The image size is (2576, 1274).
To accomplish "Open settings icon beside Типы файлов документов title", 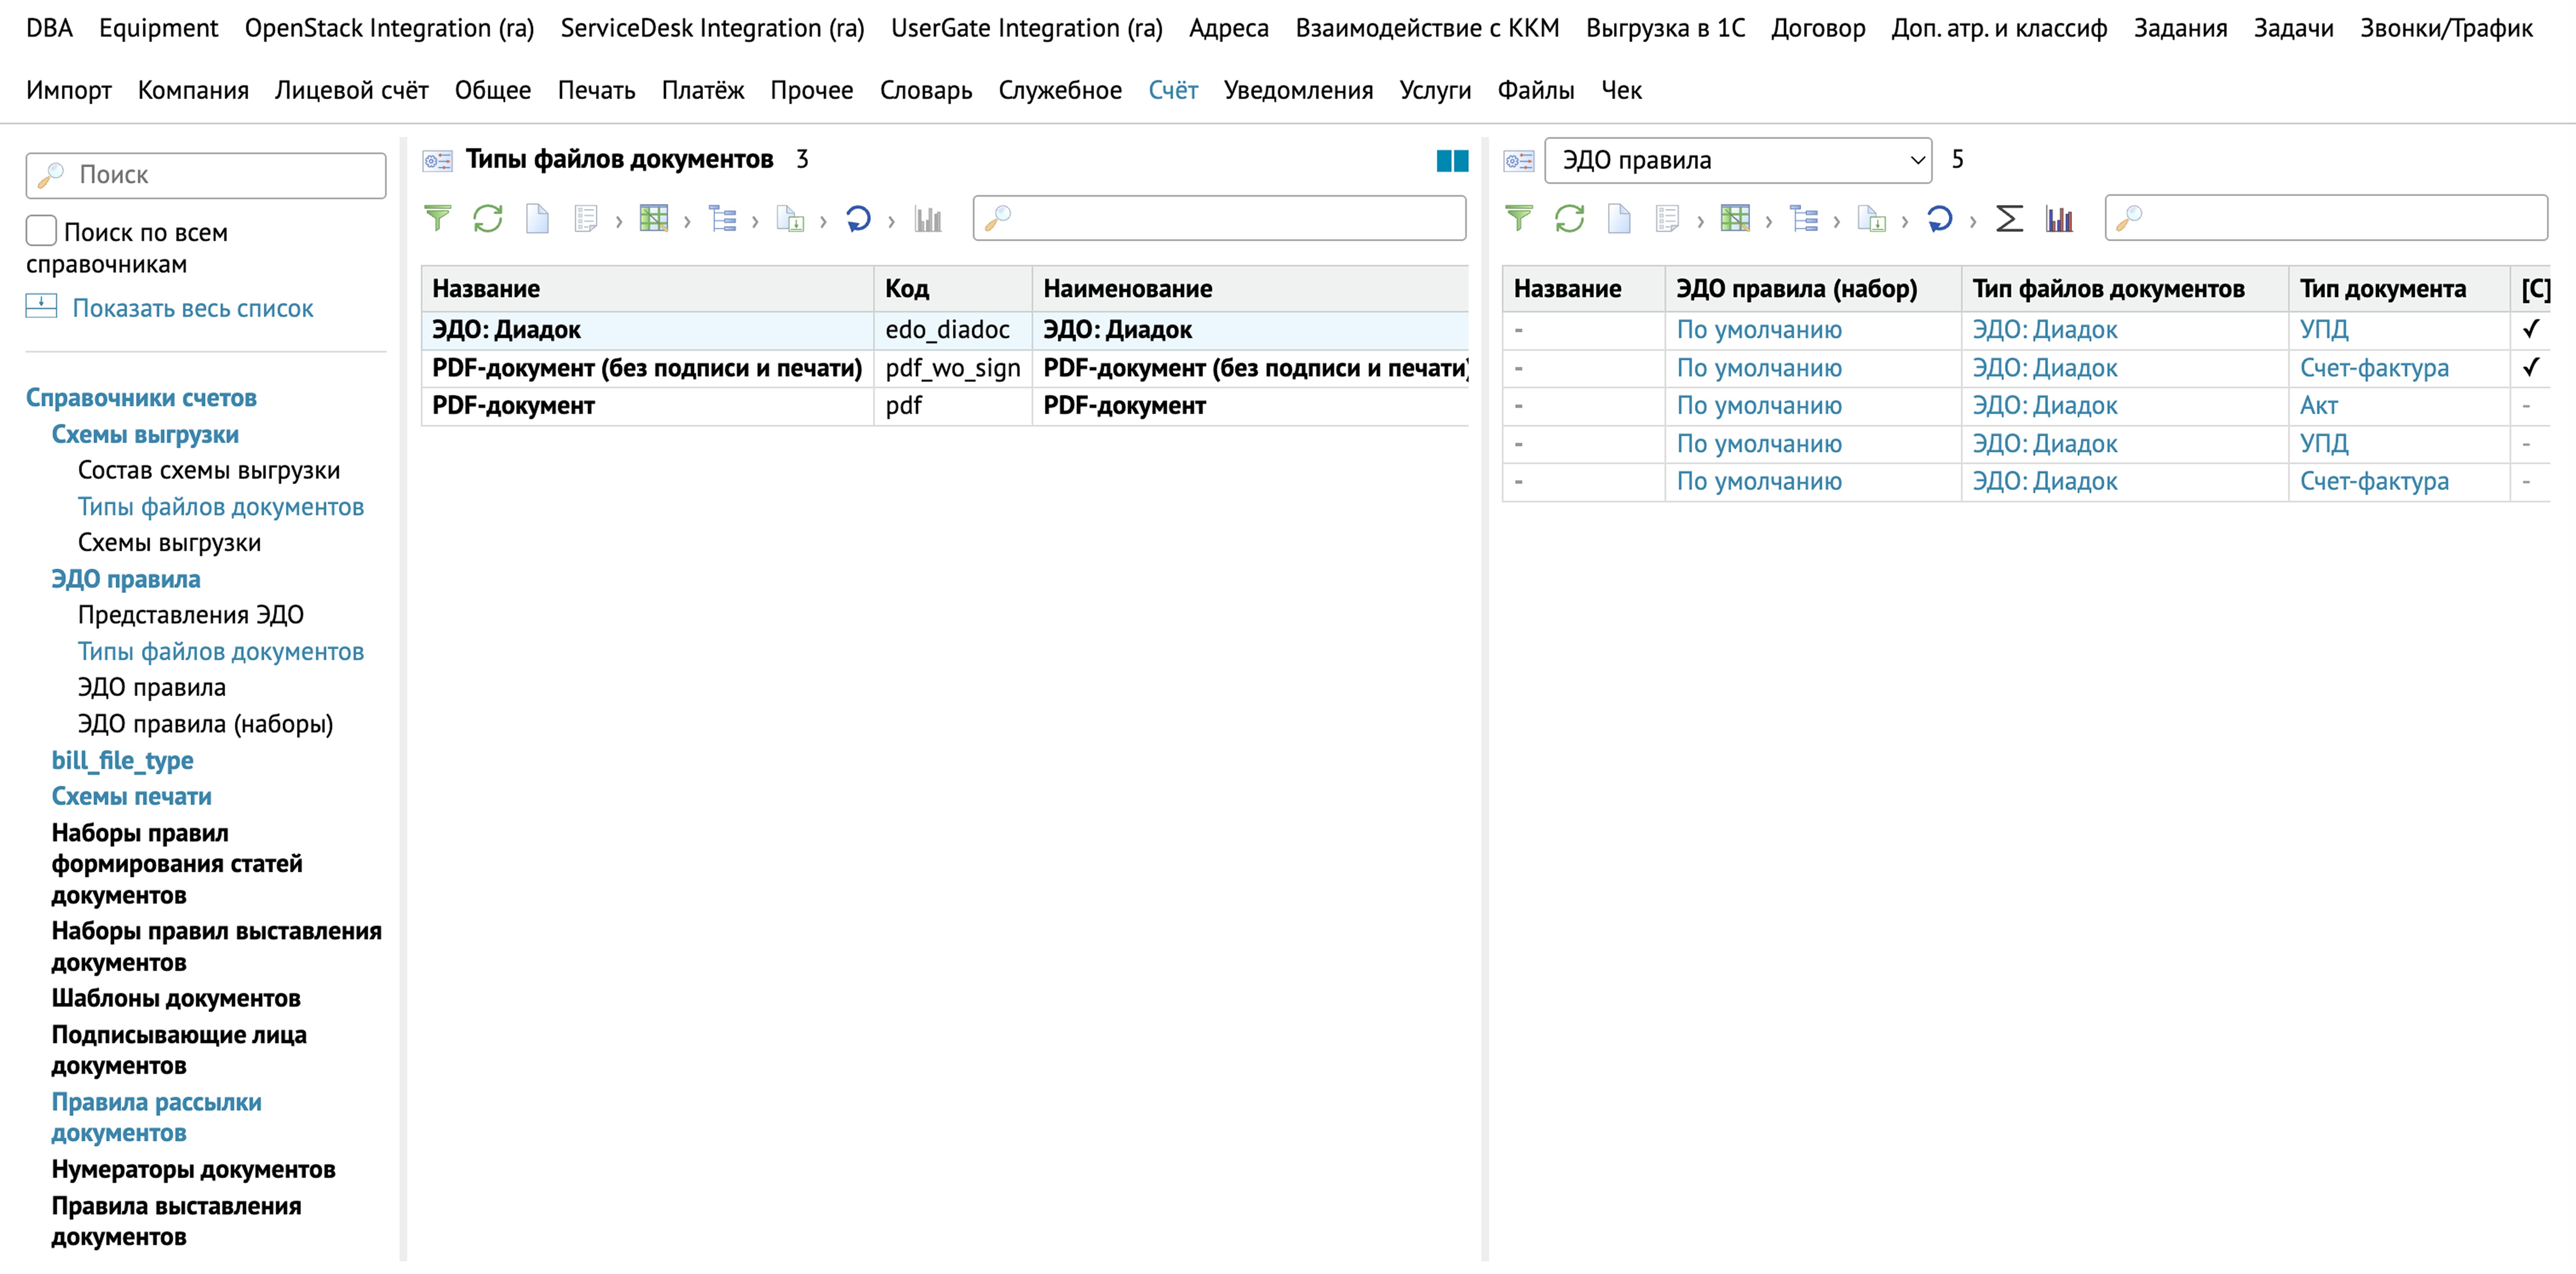I will pyautogui.click(x=437, y=160).
